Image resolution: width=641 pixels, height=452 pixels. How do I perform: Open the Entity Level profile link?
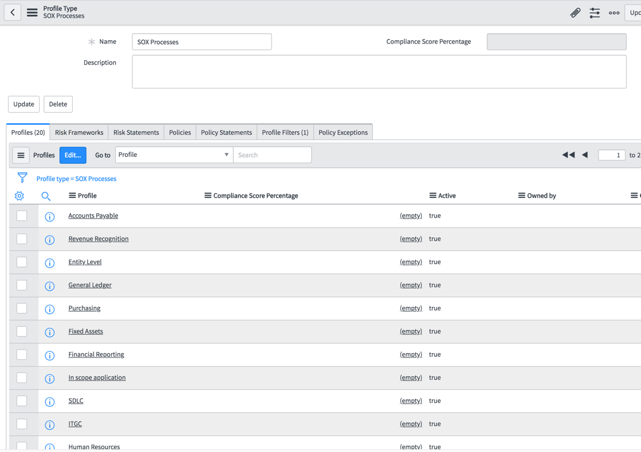[x=85, y=262]
